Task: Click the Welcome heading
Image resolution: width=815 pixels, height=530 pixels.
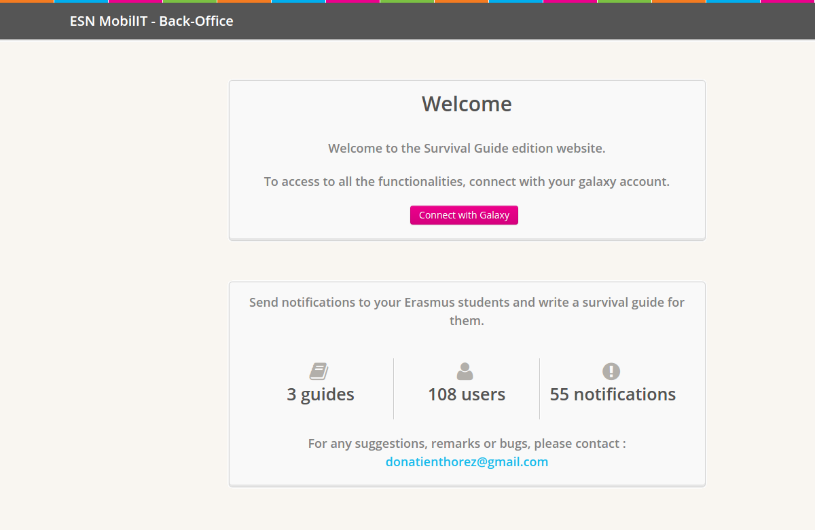Action: 467,104
